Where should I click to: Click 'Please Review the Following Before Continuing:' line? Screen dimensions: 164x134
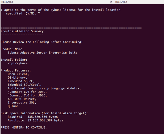[42, 42]
